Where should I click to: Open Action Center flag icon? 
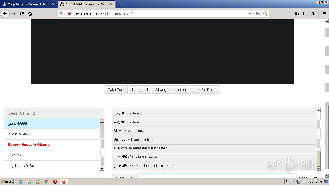[305, 182]
